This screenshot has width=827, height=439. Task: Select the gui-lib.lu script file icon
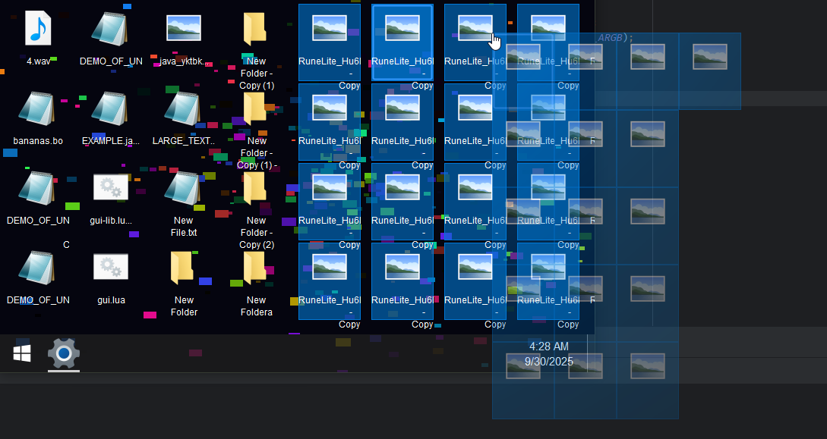[111, 188]
